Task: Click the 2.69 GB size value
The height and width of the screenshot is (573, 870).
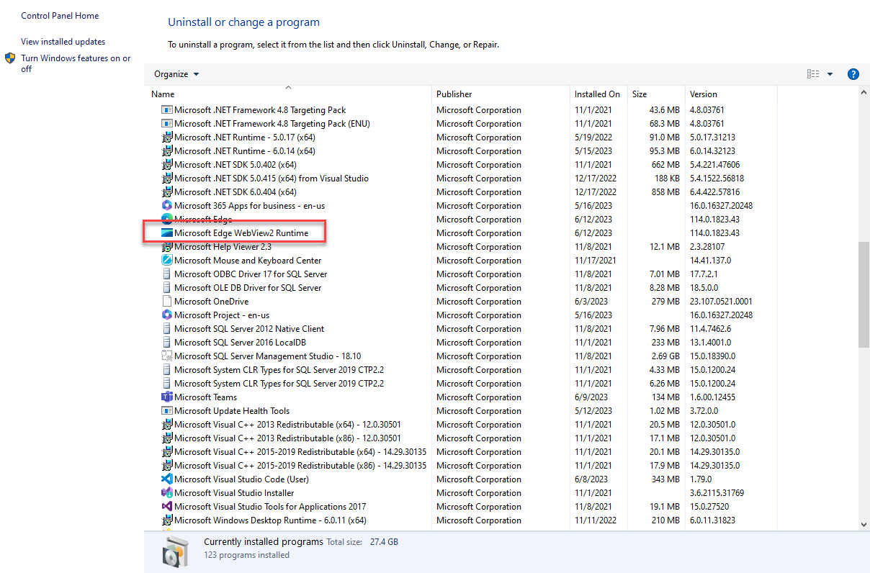Action: pos(665,356)
